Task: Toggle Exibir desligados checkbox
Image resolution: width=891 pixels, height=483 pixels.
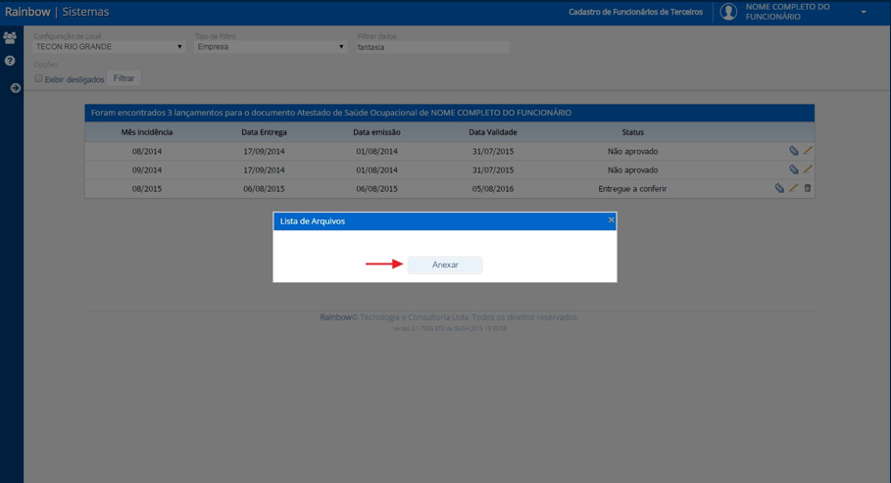Action: point(38,78)
